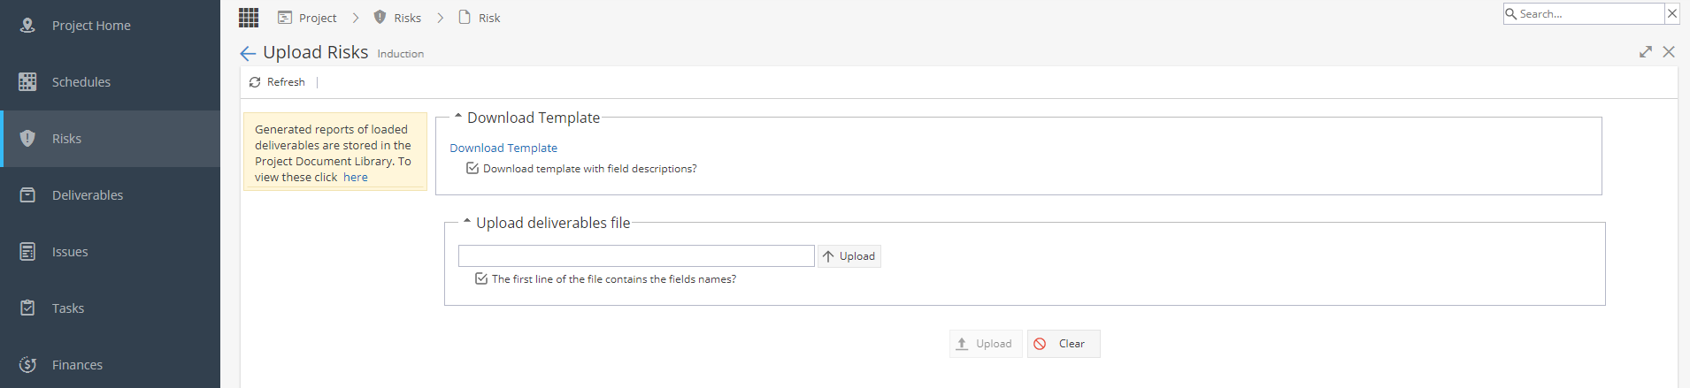Collapse the Download Template section
The height and width of the screenshot is (388, 1690).
(458, 116)
